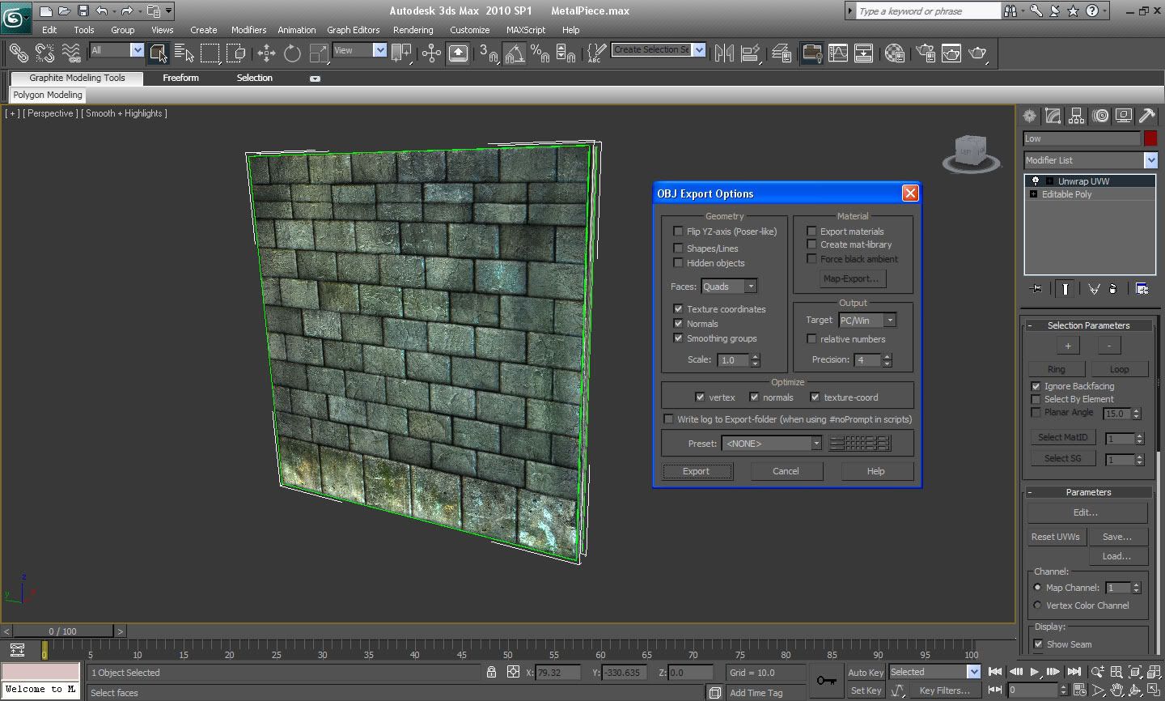Image resolution: width=1165 pixels, height=701 pixels.
Task: Enable Flip YZ-axis (Poser-like) checkbox
Action: pos(678,232)
